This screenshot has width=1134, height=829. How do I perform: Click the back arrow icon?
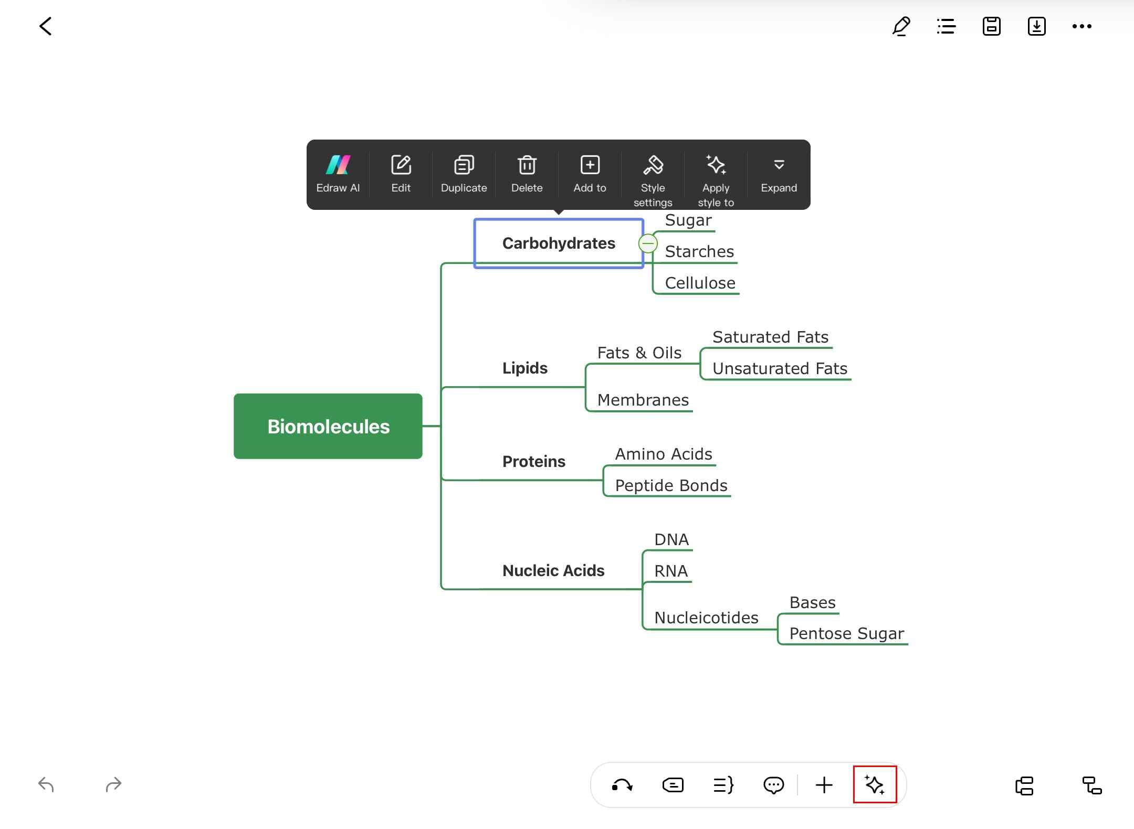(x=46, y=26)
